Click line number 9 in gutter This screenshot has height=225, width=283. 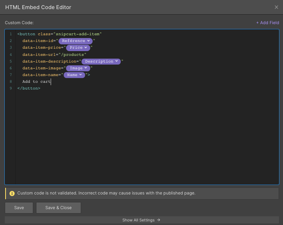point(11,88)
